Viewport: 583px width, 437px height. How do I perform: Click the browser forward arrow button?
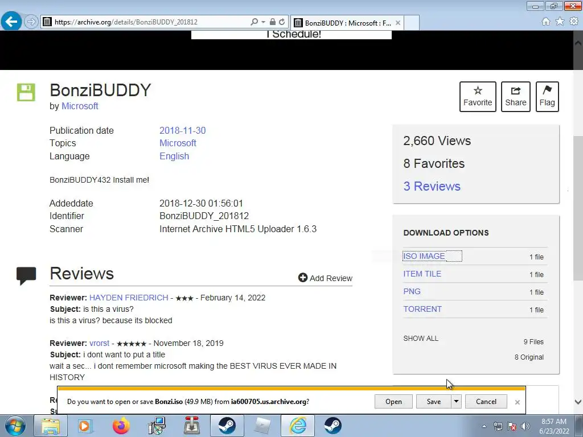point(32,22)
